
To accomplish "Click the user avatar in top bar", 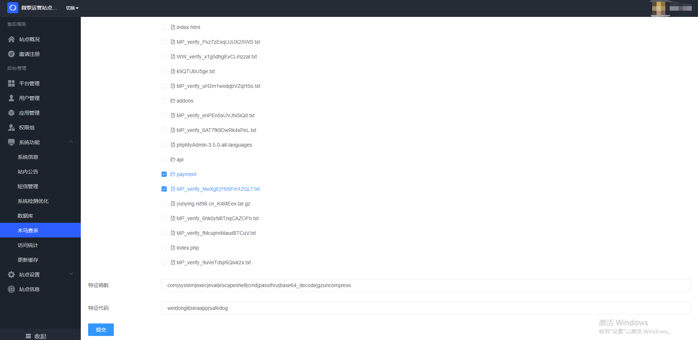I will point(658,8).
